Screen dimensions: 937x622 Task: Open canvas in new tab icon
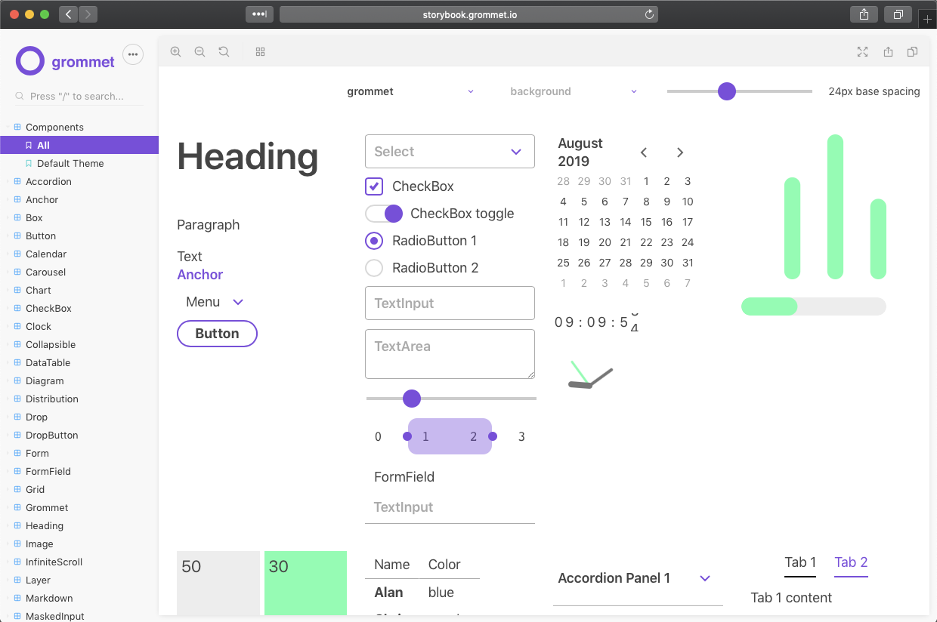[x=888, y=52]
